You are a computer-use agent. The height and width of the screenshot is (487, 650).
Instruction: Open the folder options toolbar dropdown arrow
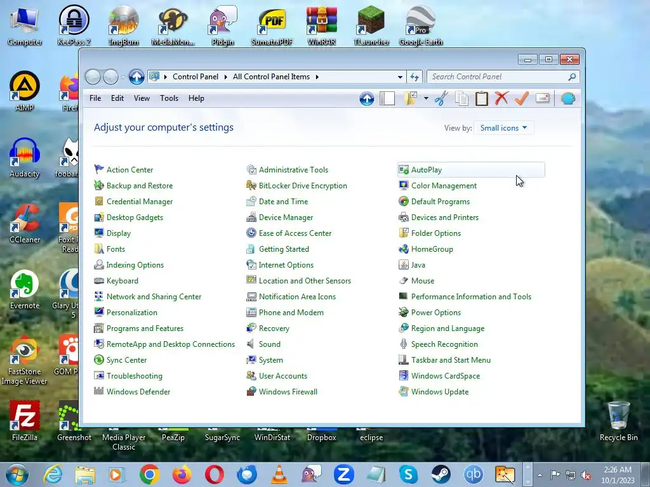(426, 98)
